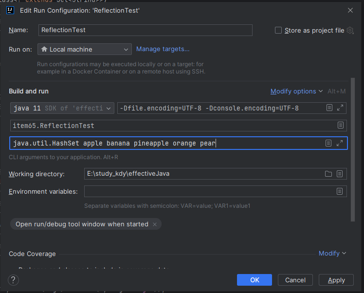
Task: Click the Environment variables label
Action: click(x=43, y=192)
